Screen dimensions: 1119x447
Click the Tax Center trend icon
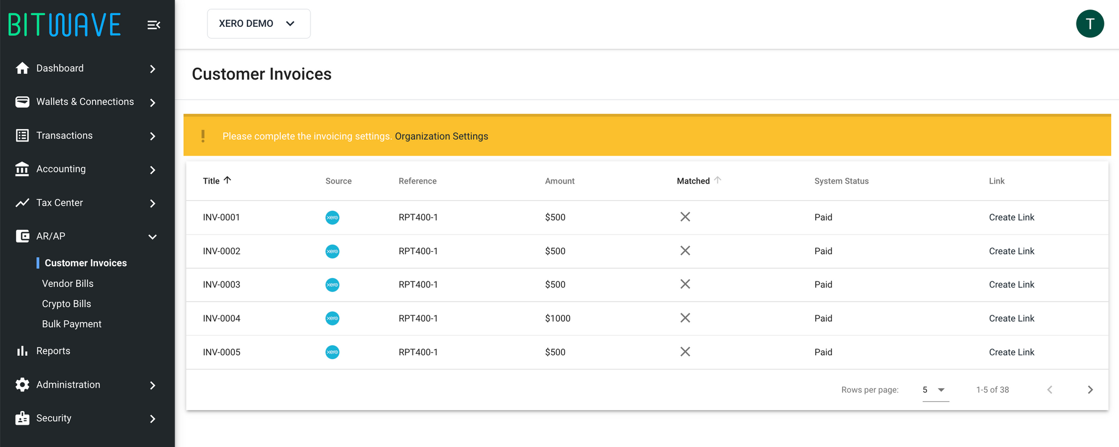click(22, 203)
